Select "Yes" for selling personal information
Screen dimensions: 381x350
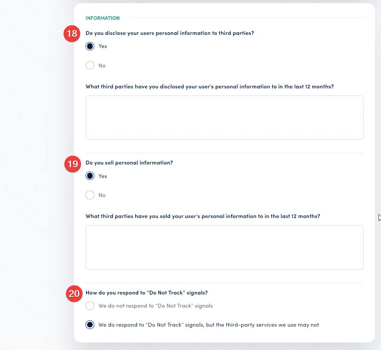coord(90,176)
